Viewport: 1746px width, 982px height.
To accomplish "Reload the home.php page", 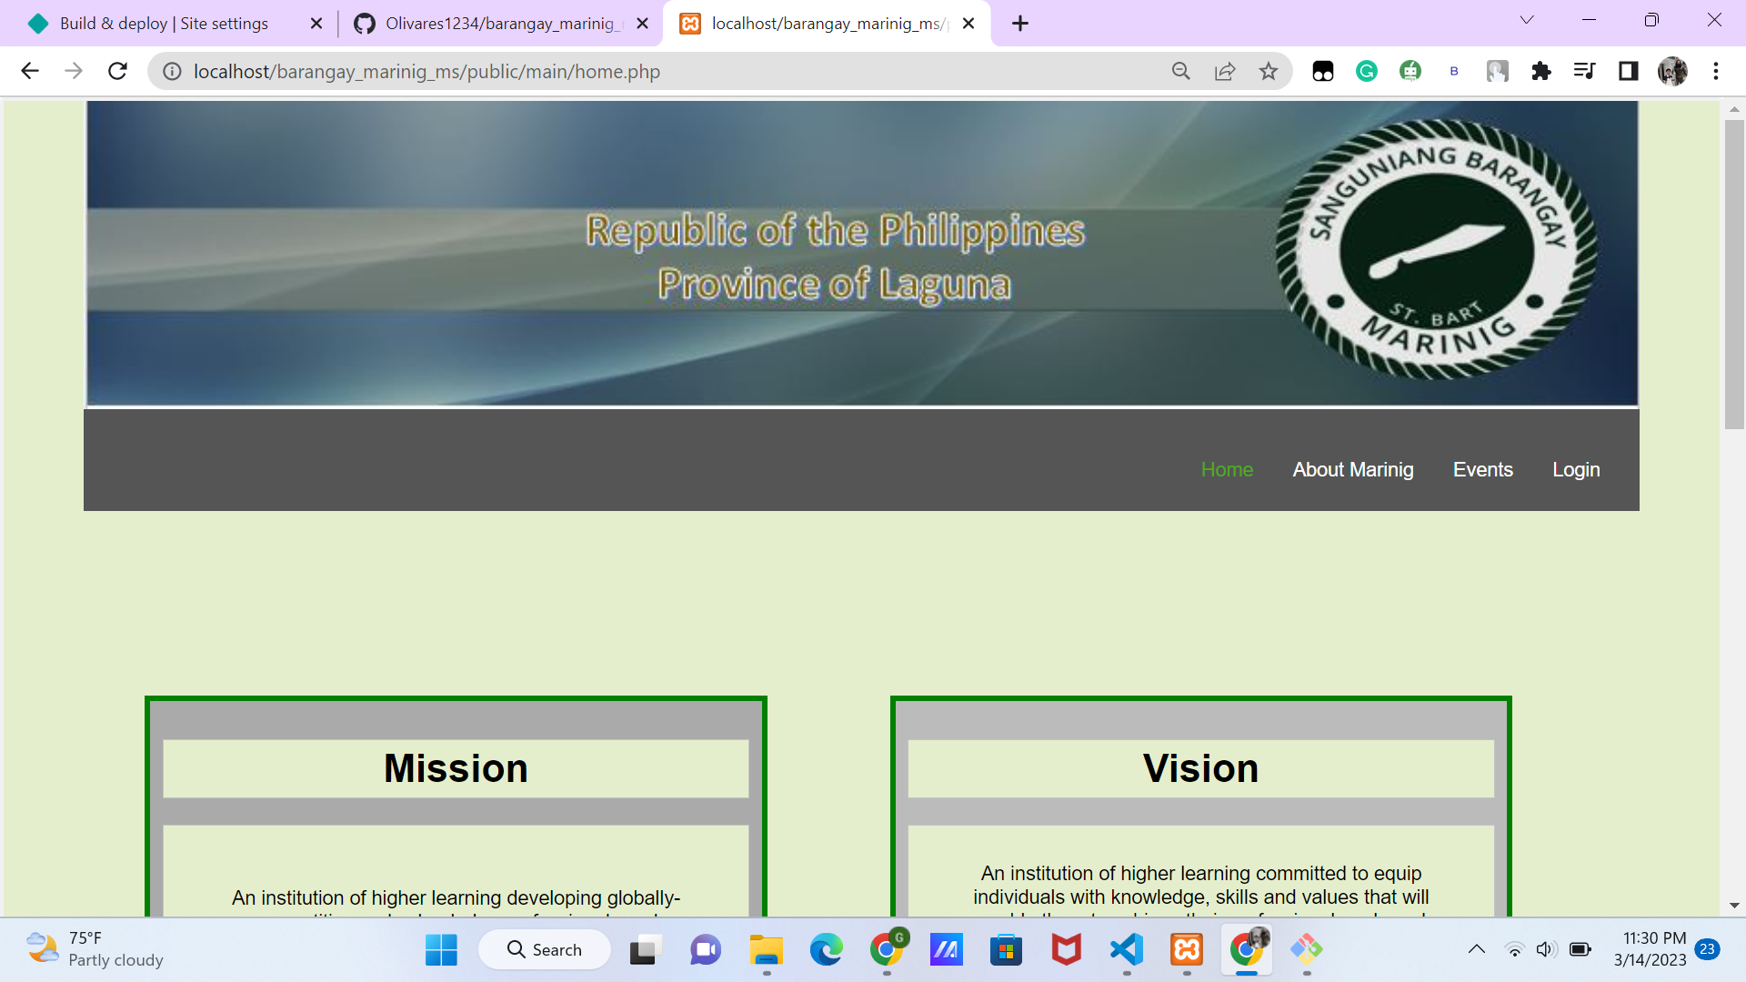I will point(117,71).
